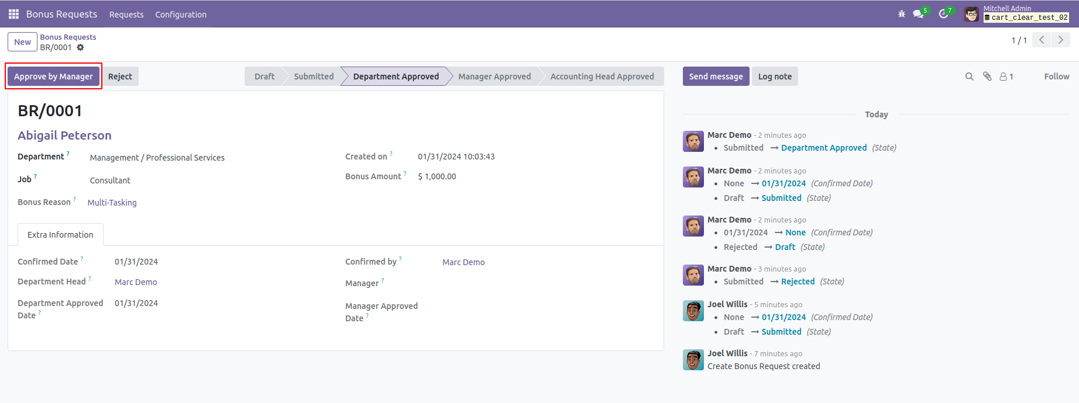Click Approve by Manager button
This screenshot has width=1079, height=403.
click(53, 77)
